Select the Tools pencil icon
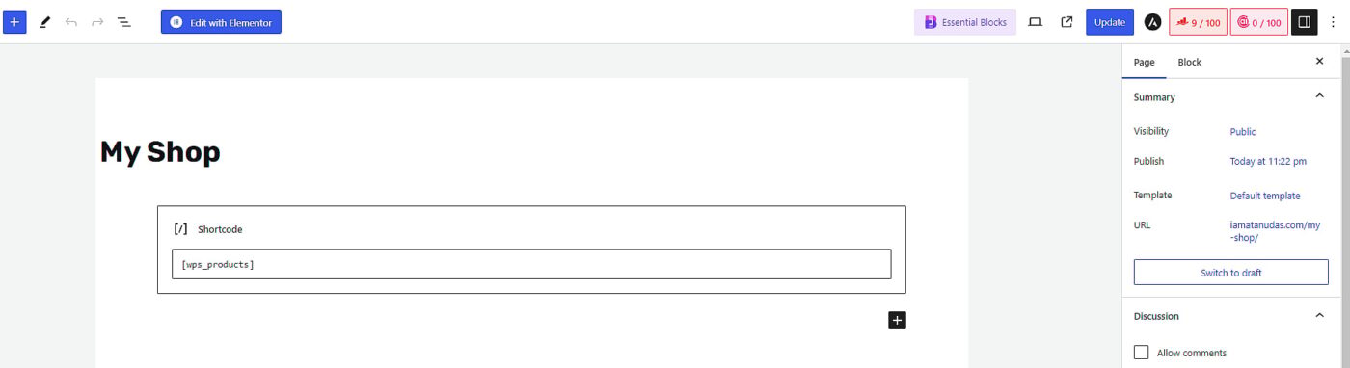Screen dimensions: 1350x368 pyautogui.click(x=45, y=21)
